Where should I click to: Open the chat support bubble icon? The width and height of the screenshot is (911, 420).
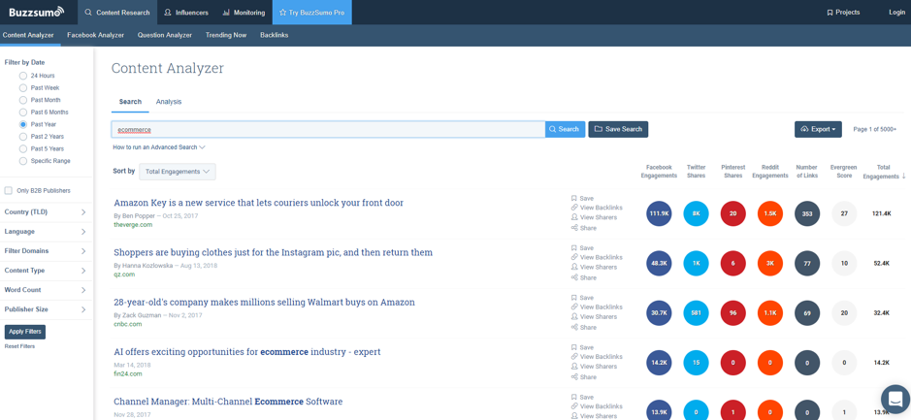click(x=895, y=399)
